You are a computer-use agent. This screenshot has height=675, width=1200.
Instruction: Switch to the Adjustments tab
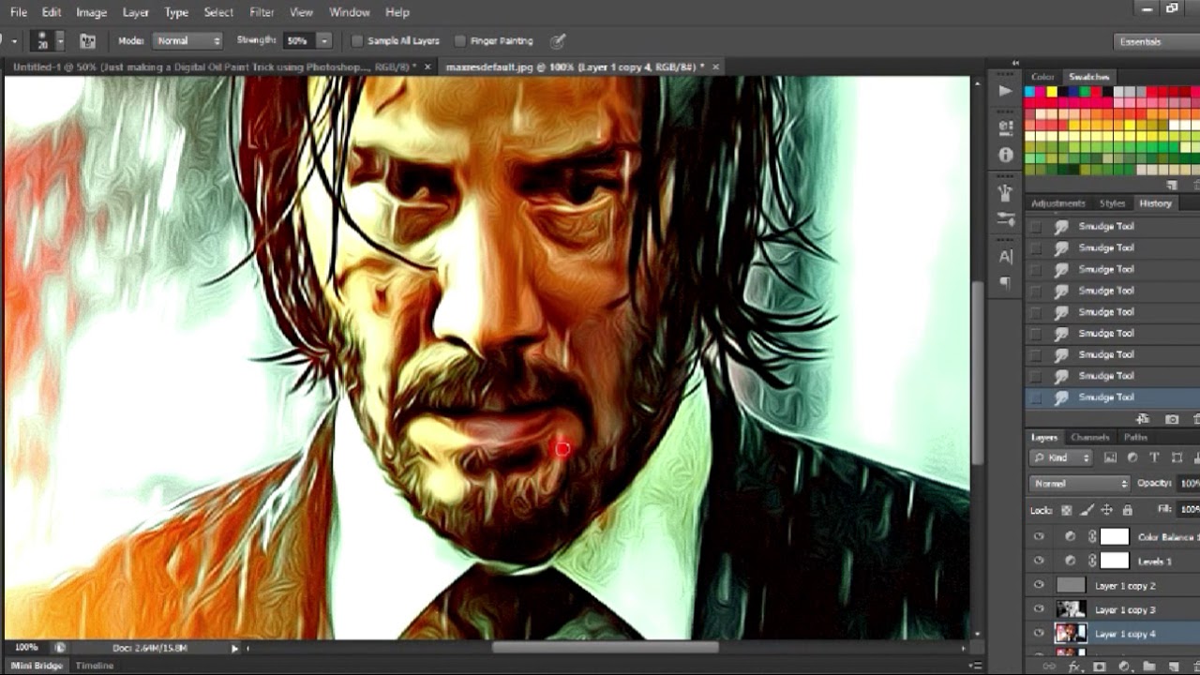pos(1058,203)
